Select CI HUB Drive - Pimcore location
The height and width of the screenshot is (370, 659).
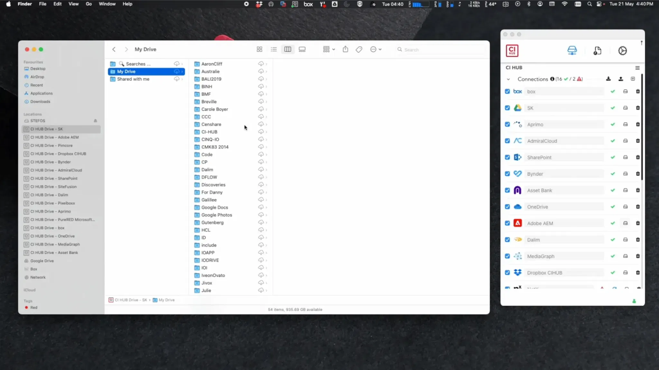61,145
